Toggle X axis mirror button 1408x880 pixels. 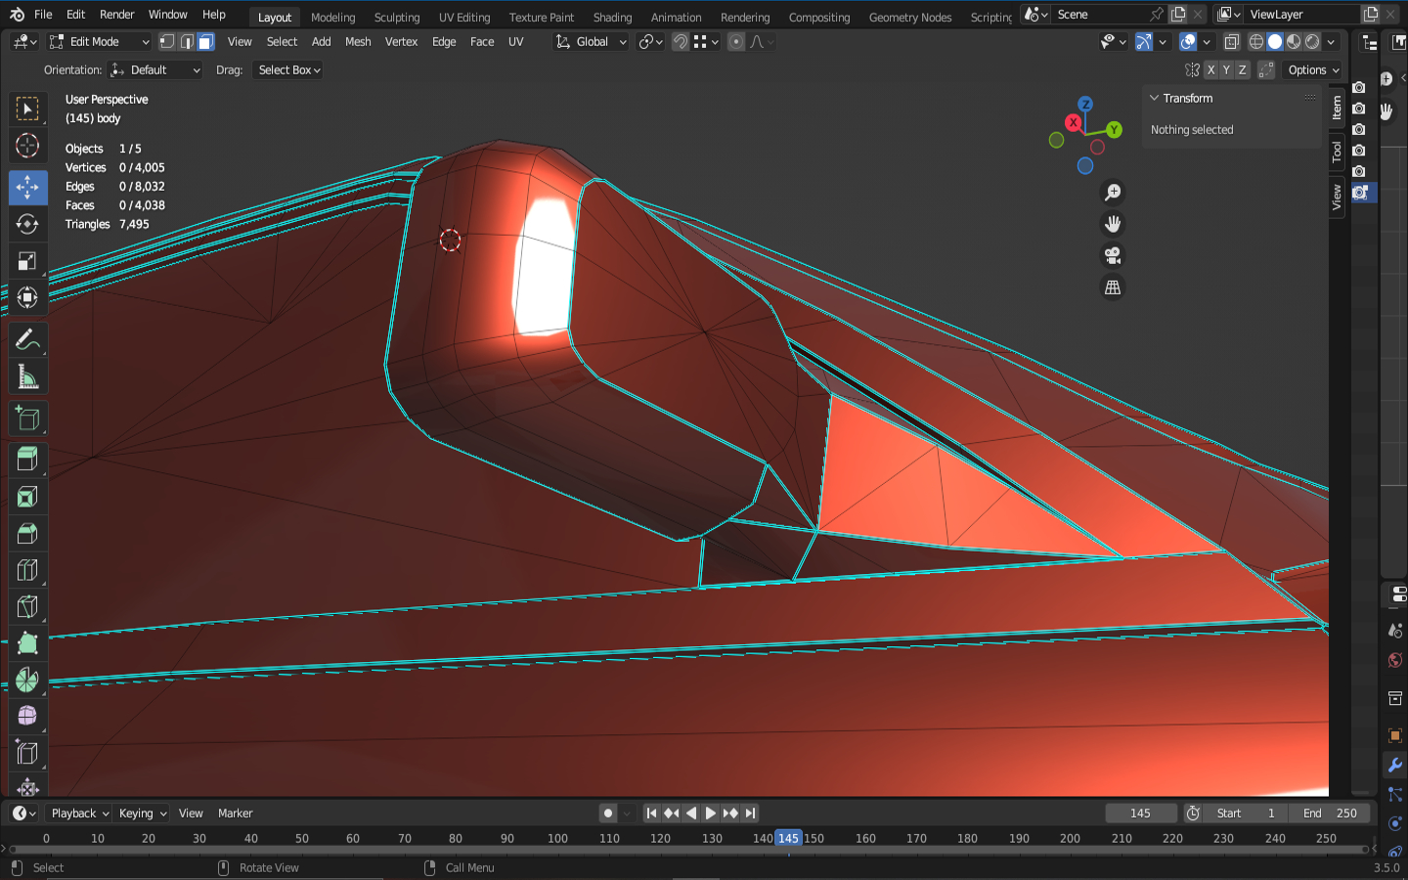pos(1210,70)
